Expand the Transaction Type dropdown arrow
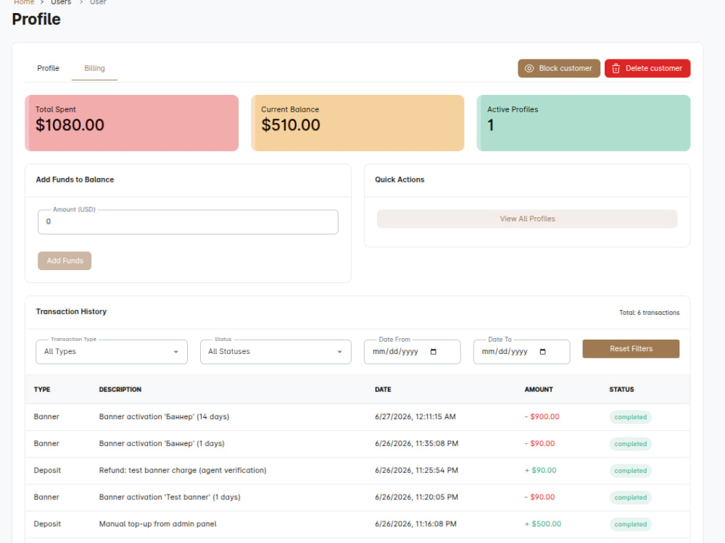 (175, 352)
